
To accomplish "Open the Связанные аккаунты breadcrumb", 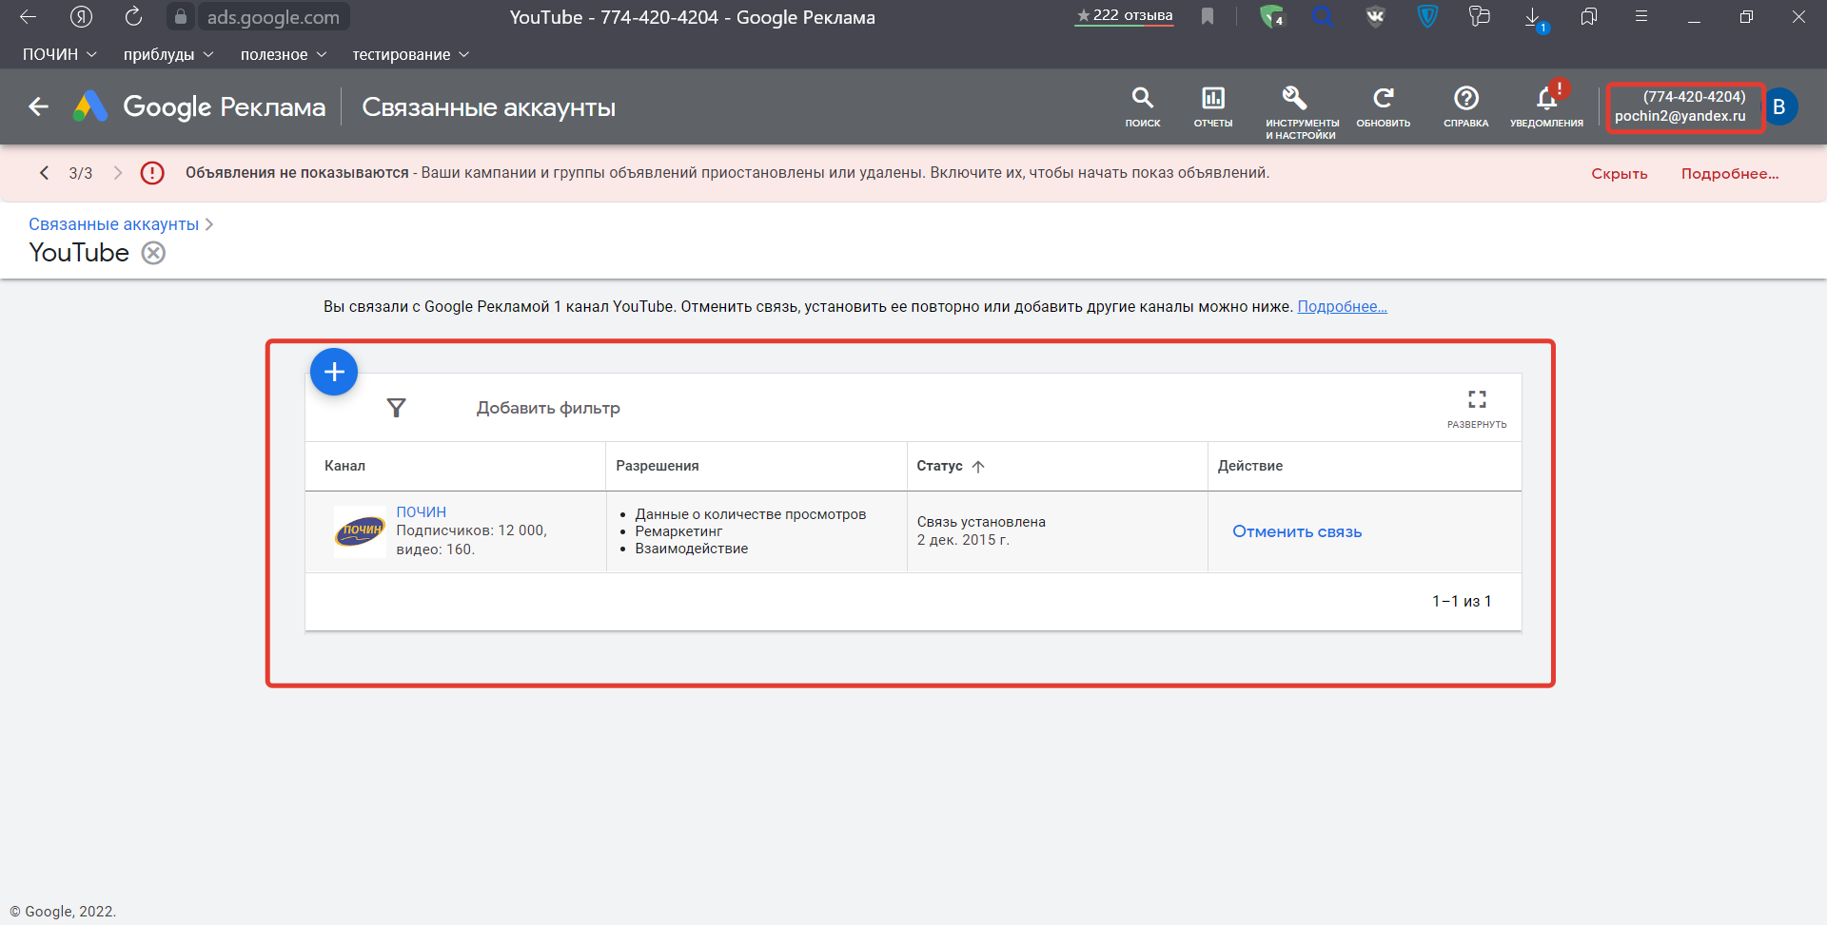I will coord(113,224).
